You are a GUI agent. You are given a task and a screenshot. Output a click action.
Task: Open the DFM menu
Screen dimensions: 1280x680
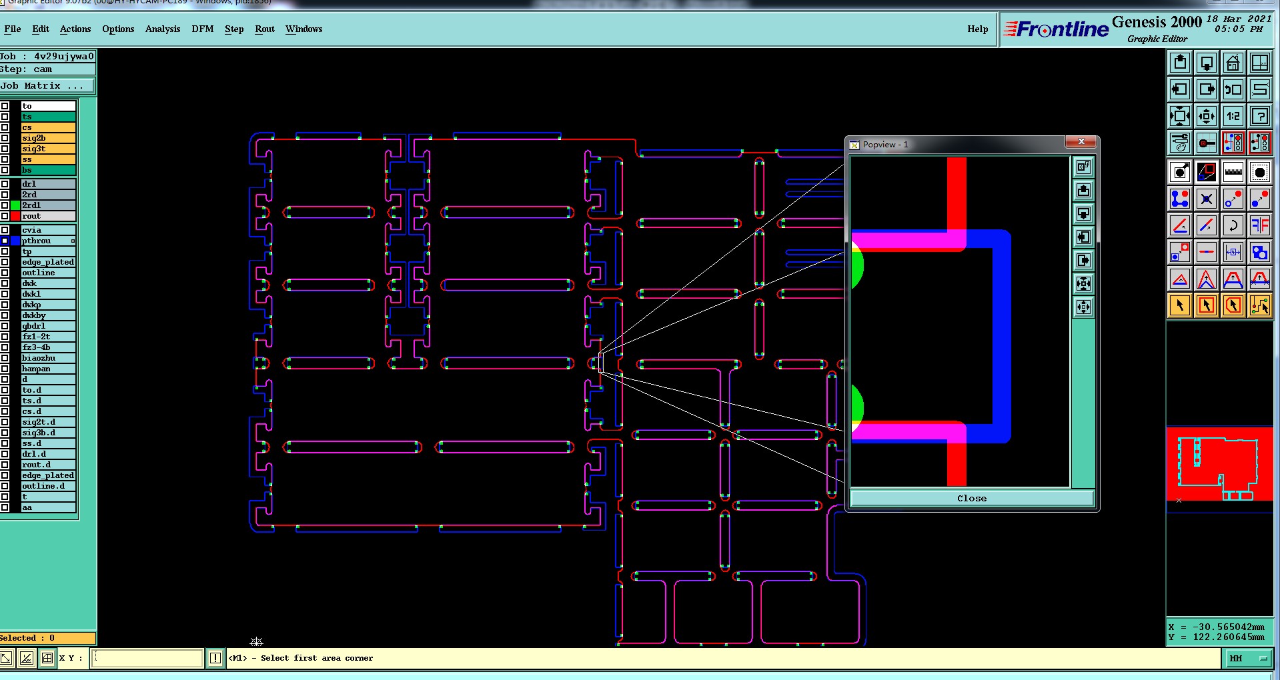(203, 29)
